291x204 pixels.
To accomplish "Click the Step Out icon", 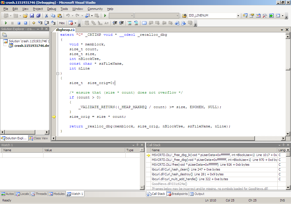I will click(x=53, y=23).
